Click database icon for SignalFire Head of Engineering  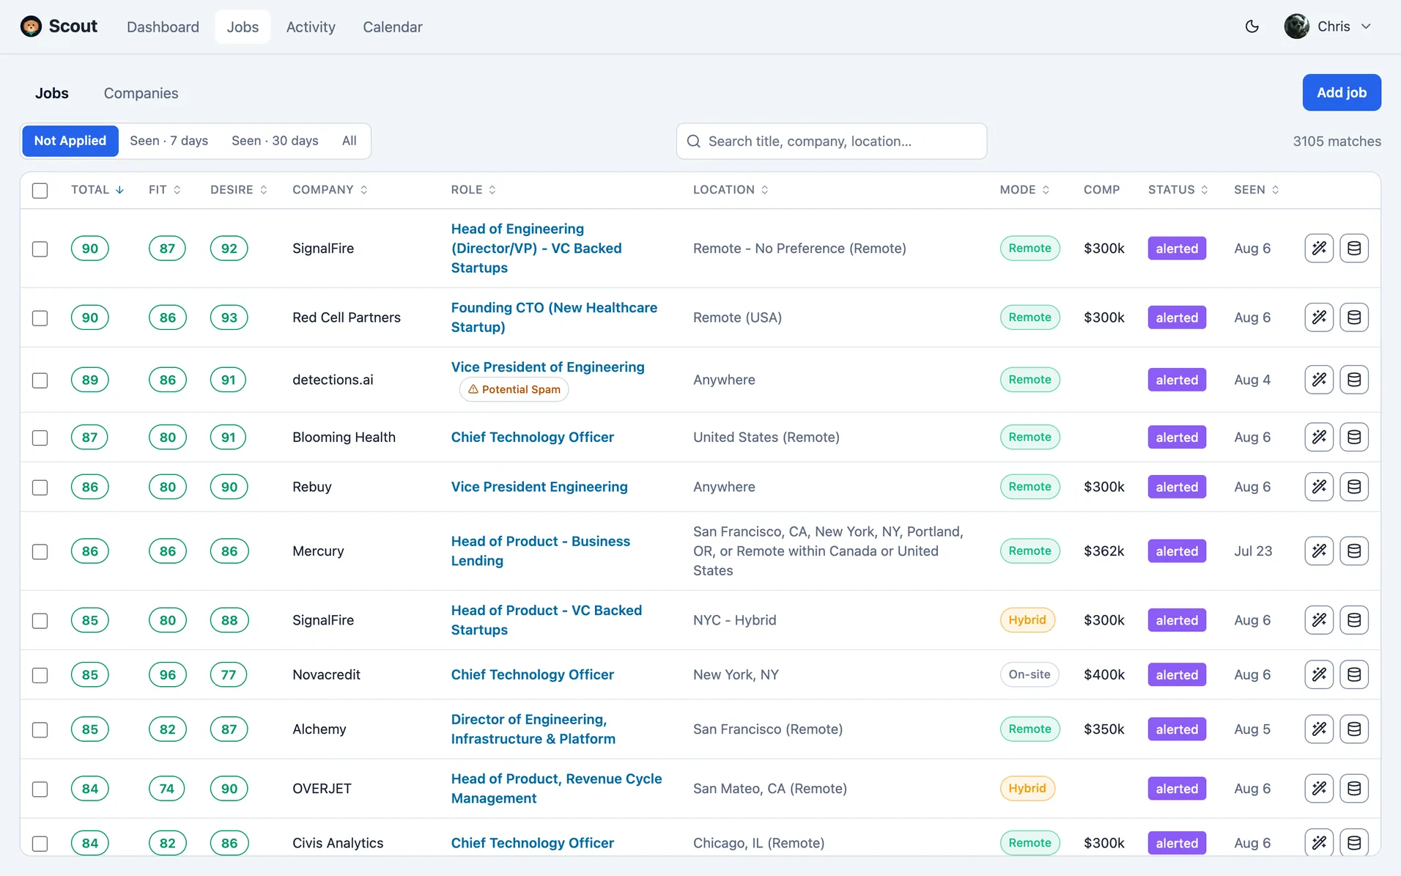click(x=1354, y=249)
